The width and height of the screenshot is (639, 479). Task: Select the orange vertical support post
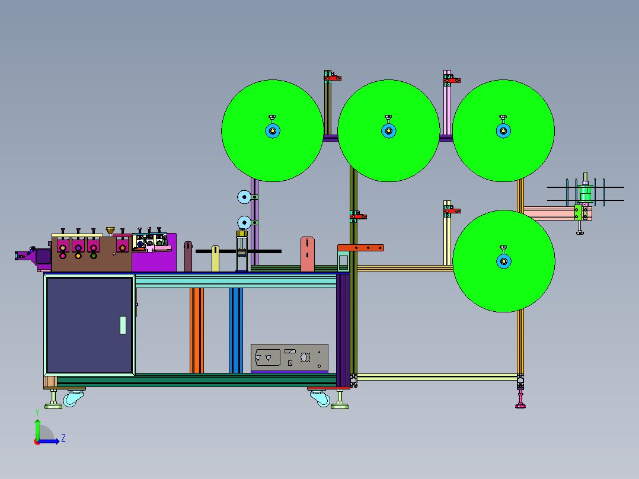pos(196,331)
